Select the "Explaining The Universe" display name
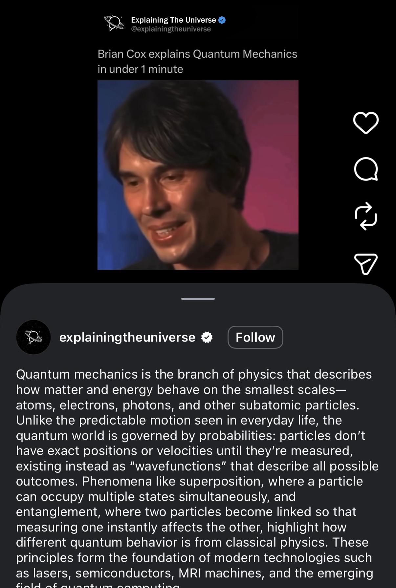This screenshot has width=396, height=588. point(173,20)
